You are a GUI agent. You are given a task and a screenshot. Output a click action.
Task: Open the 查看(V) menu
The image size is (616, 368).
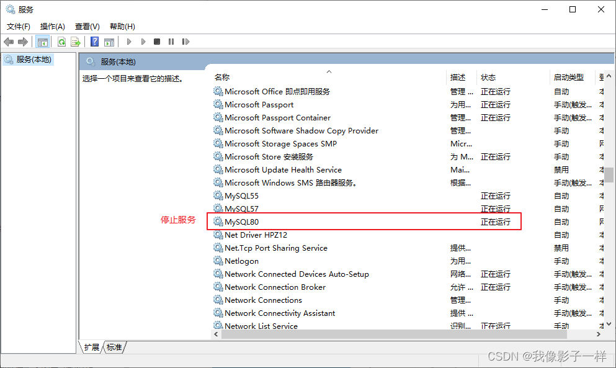(x=87, y=26)
